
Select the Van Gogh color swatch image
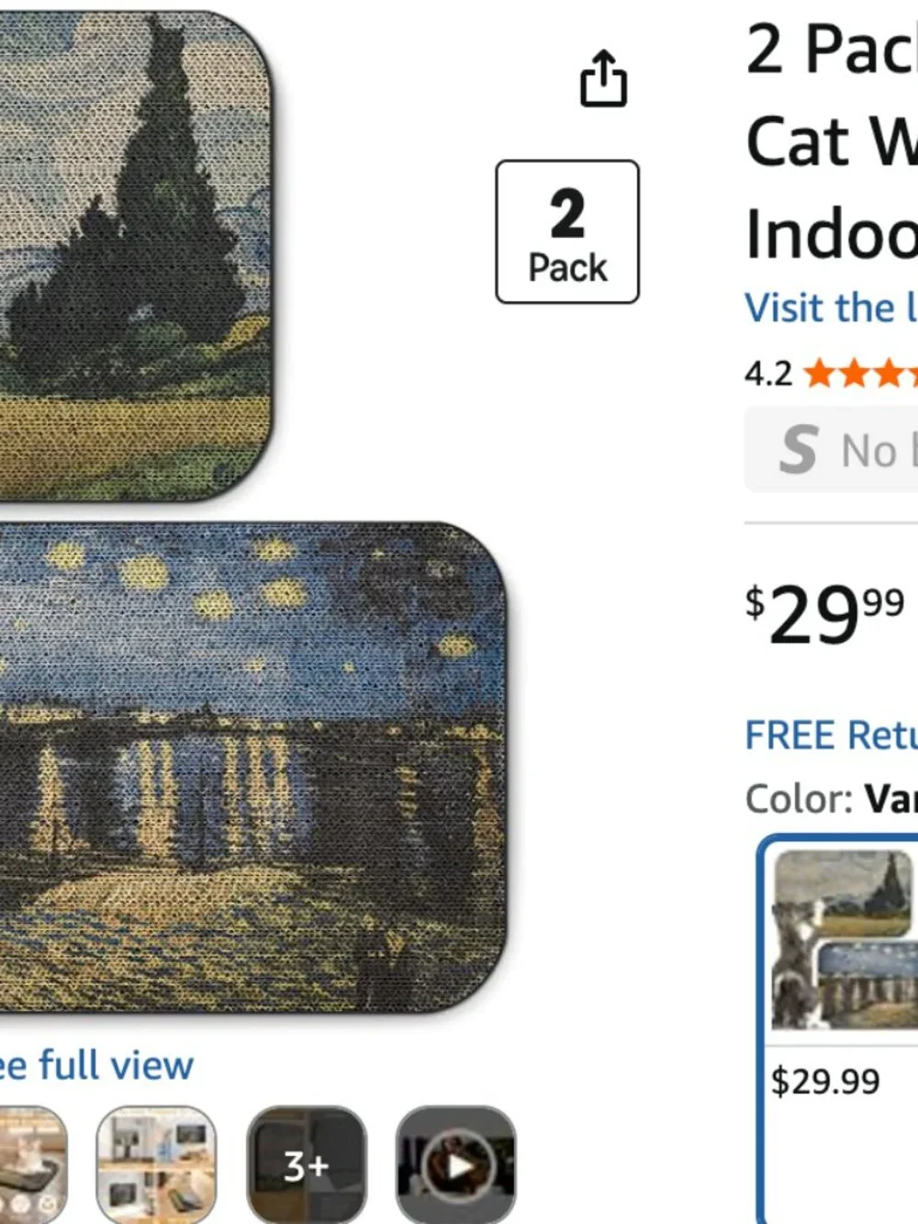pos(845,939)
